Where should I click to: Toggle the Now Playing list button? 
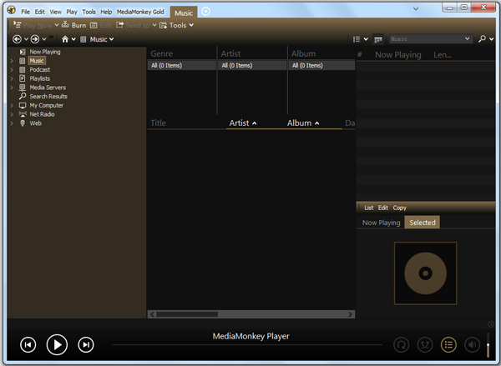click(x=448, y=344)
